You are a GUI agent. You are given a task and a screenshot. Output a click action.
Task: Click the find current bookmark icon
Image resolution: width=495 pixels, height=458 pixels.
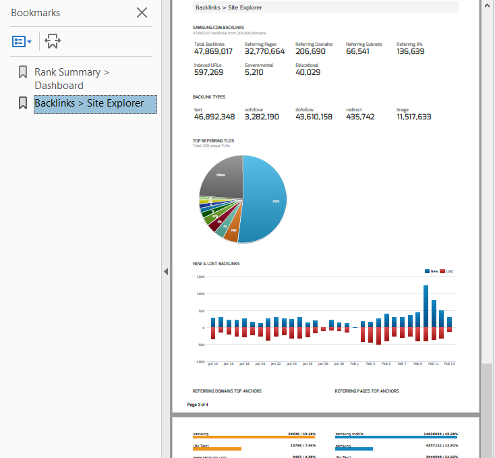click(53, 41)
